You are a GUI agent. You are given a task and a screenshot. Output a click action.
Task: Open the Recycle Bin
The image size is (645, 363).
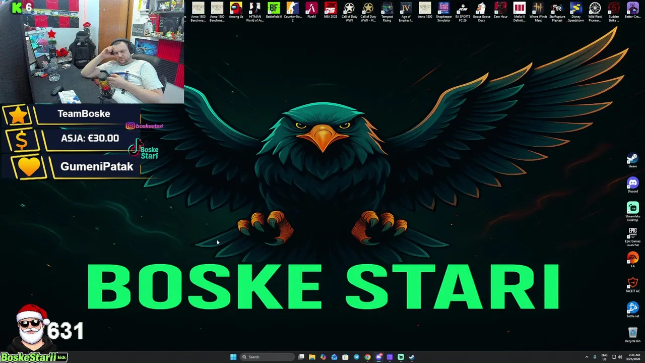632,335
